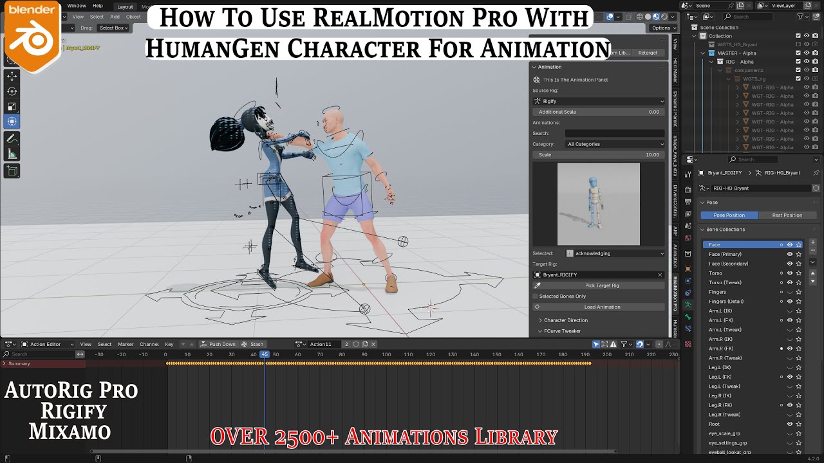Uncheck the MASTER - Alpha collection checkbox

[x=798, y=53]
